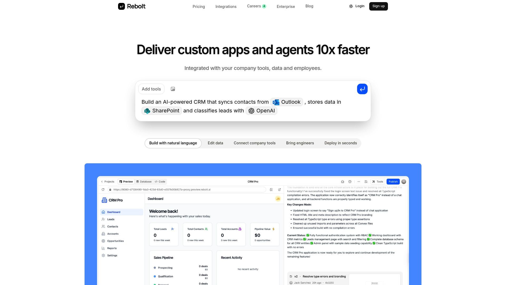Switch to Connect company tools tab
Screen dimensions: 506x285
click(255, 143)
